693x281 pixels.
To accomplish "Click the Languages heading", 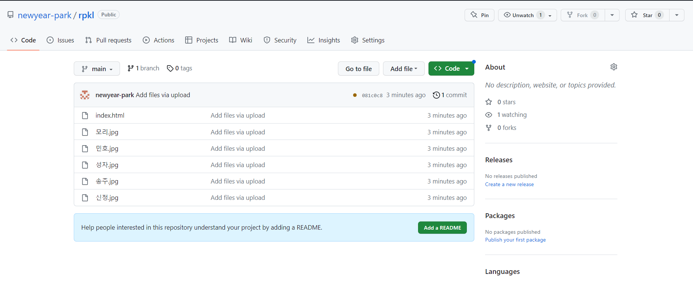I will point(502,272).
